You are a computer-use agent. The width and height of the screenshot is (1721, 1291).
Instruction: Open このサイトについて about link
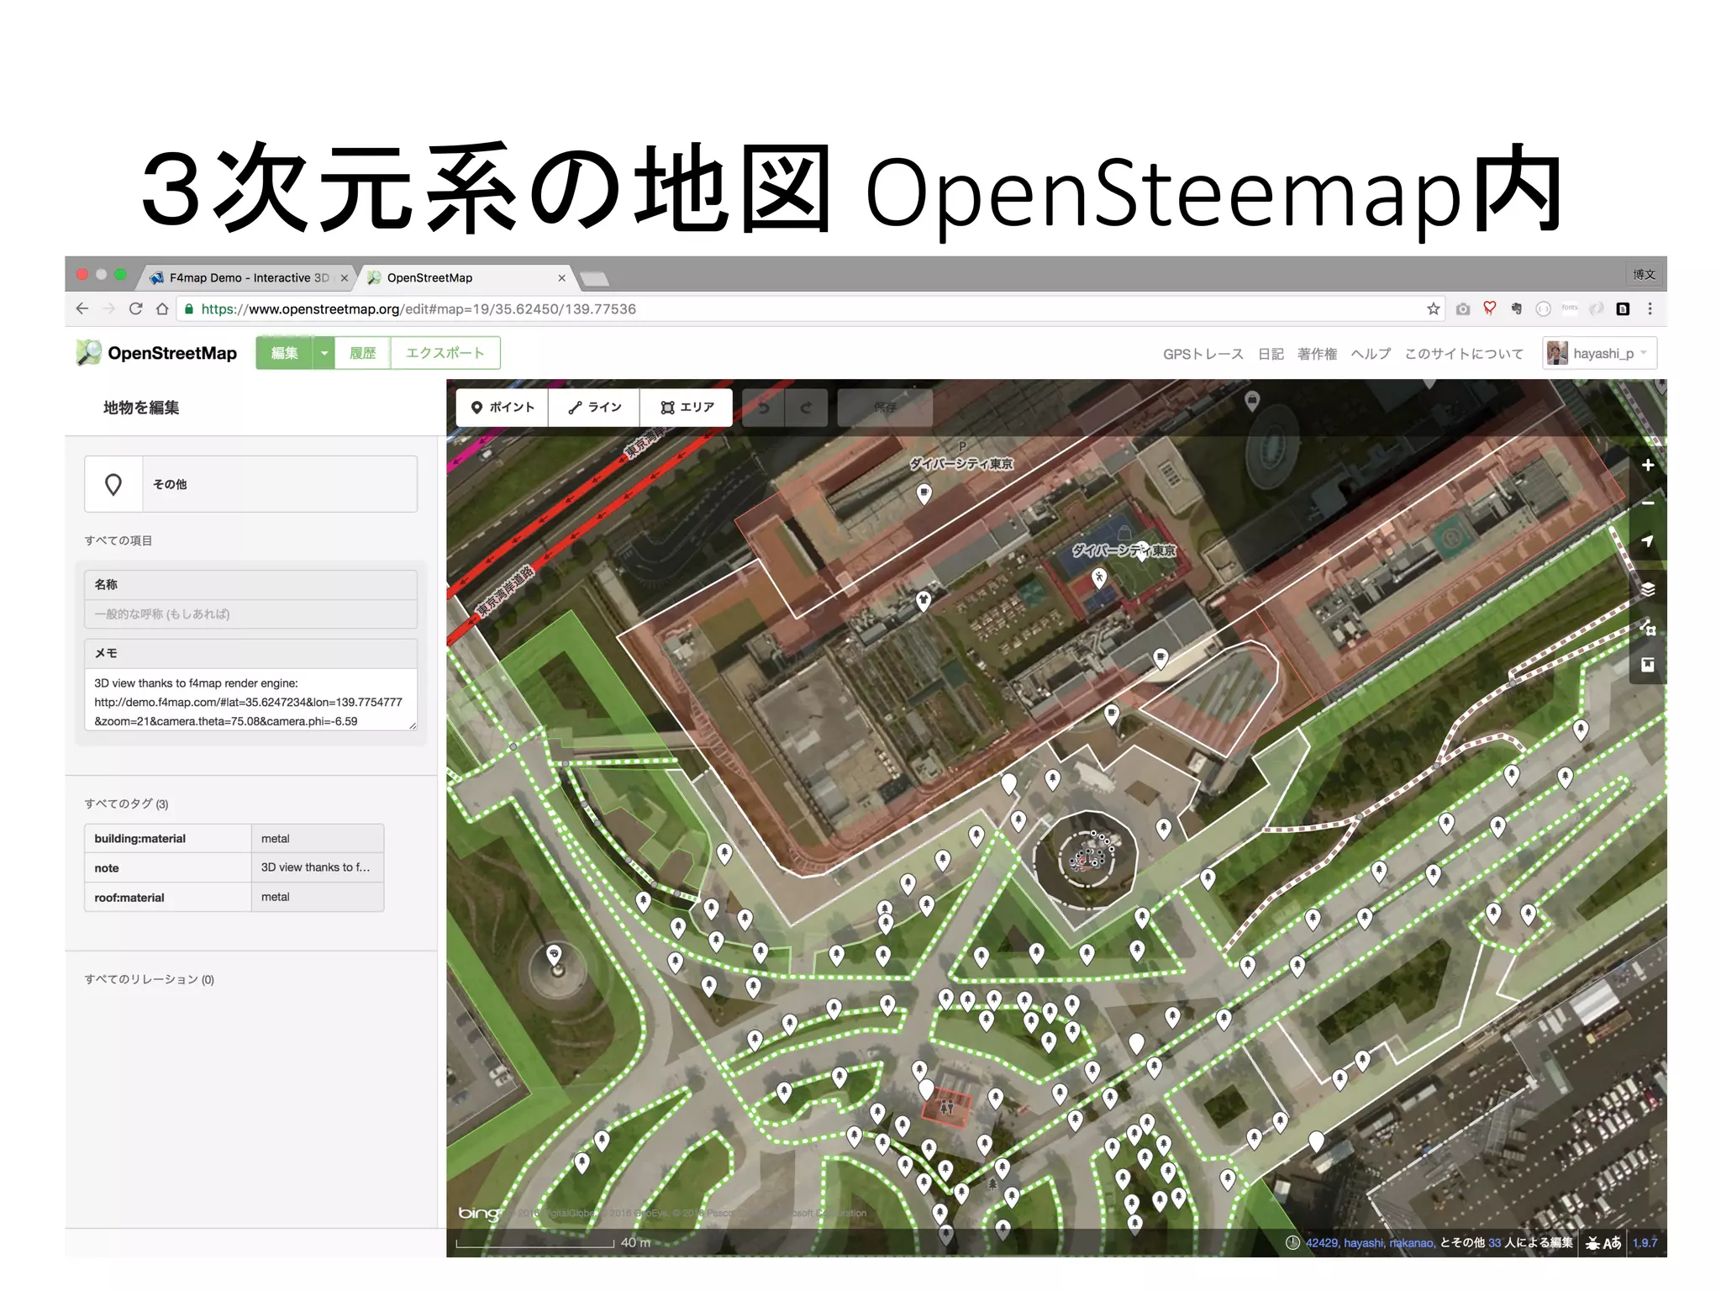point(1464,354)
